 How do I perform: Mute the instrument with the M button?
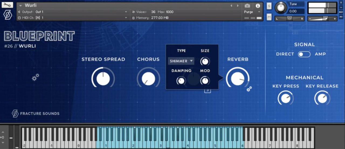[269, 17]
